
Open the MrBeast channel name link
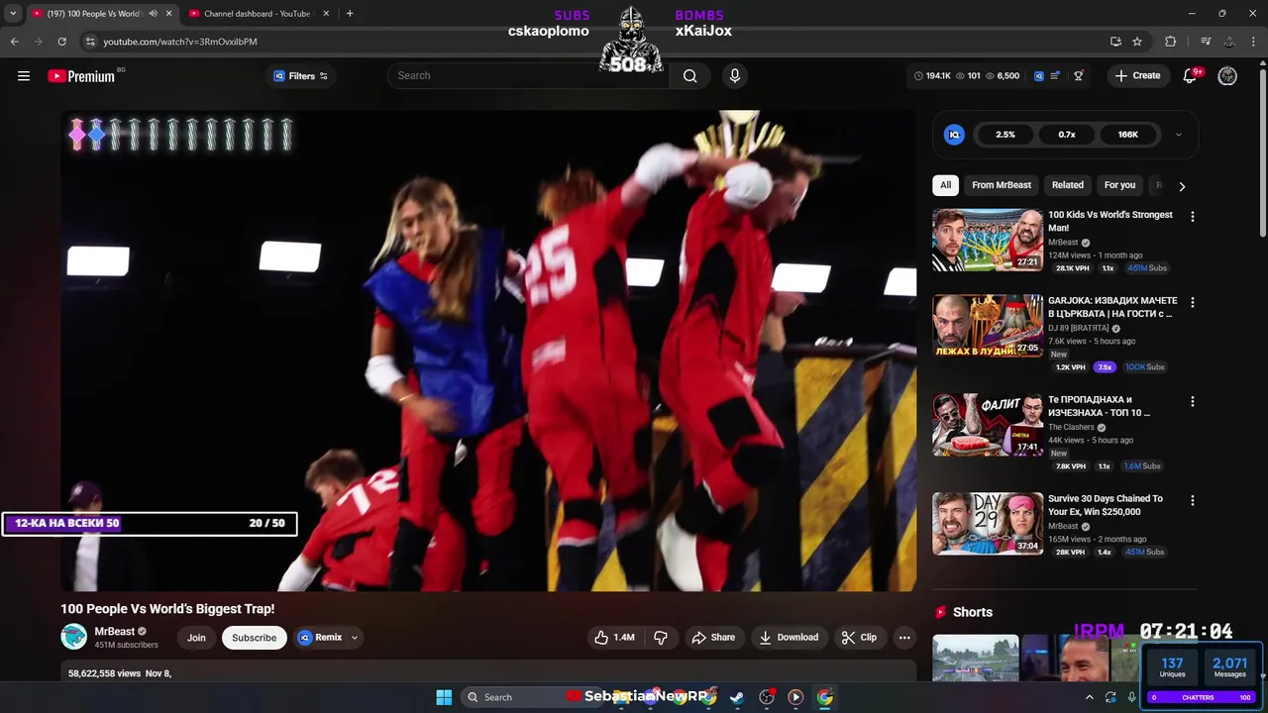115,632
